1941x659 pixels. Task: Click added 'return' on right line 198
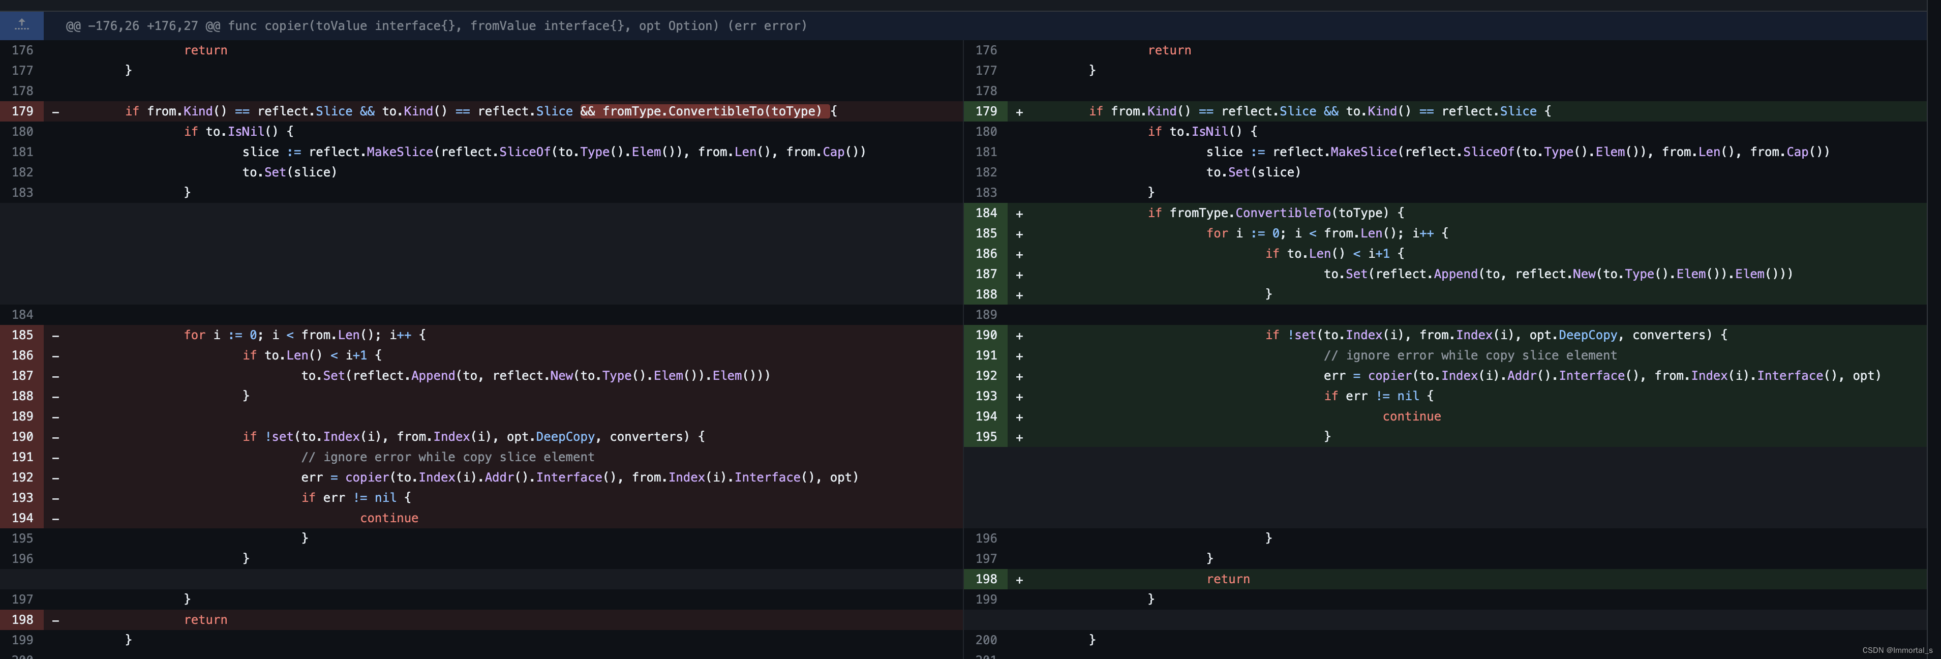click(1228, 578)
